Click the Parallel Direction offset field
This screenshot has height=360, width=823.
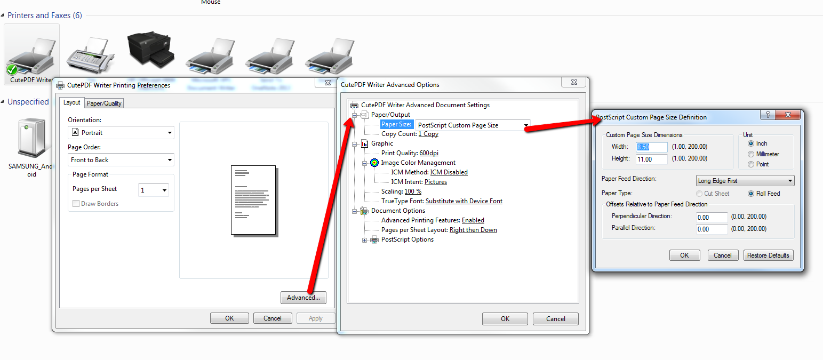pos(712,229)
